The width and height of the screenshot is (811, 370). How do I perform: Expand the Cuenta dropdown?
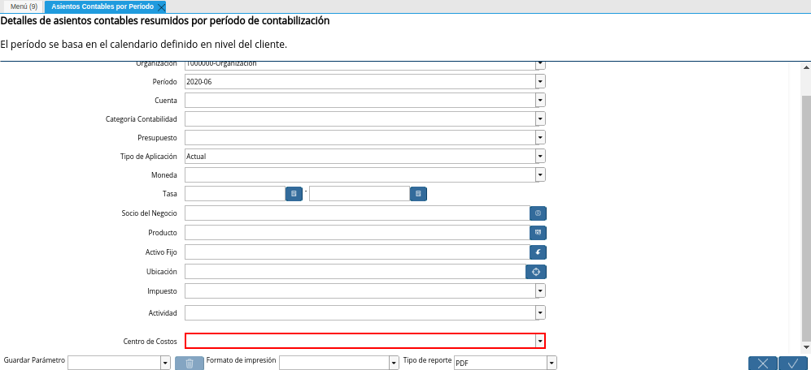pyautogui.click(x=540, y=100)
